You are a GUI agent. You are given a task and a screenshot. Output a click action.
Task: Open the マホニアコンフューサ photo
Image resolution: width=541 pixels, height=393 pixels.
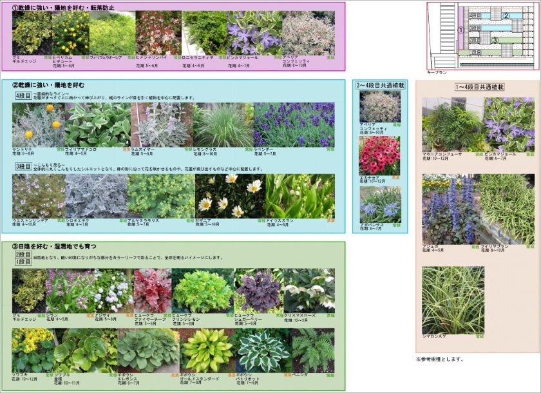click(452, 125)
